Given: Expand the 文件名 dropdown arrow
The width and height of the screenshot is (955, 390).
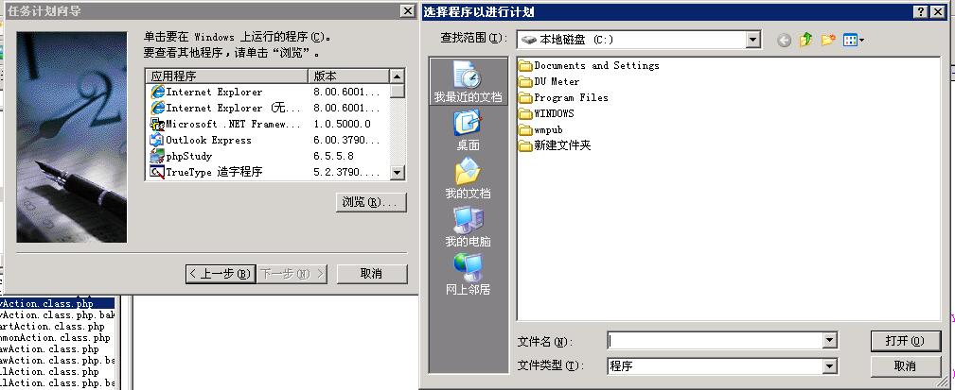Looking at the screenshot, I should [829, 341].
